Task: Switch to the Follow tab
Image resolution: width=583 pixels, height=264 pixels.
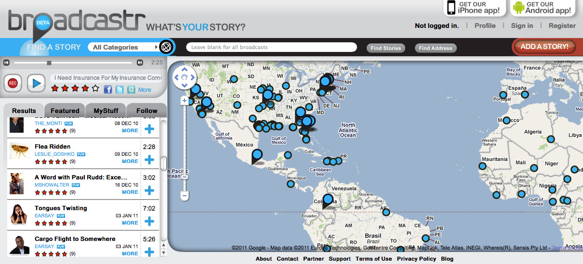Action: tap(147, 111)
